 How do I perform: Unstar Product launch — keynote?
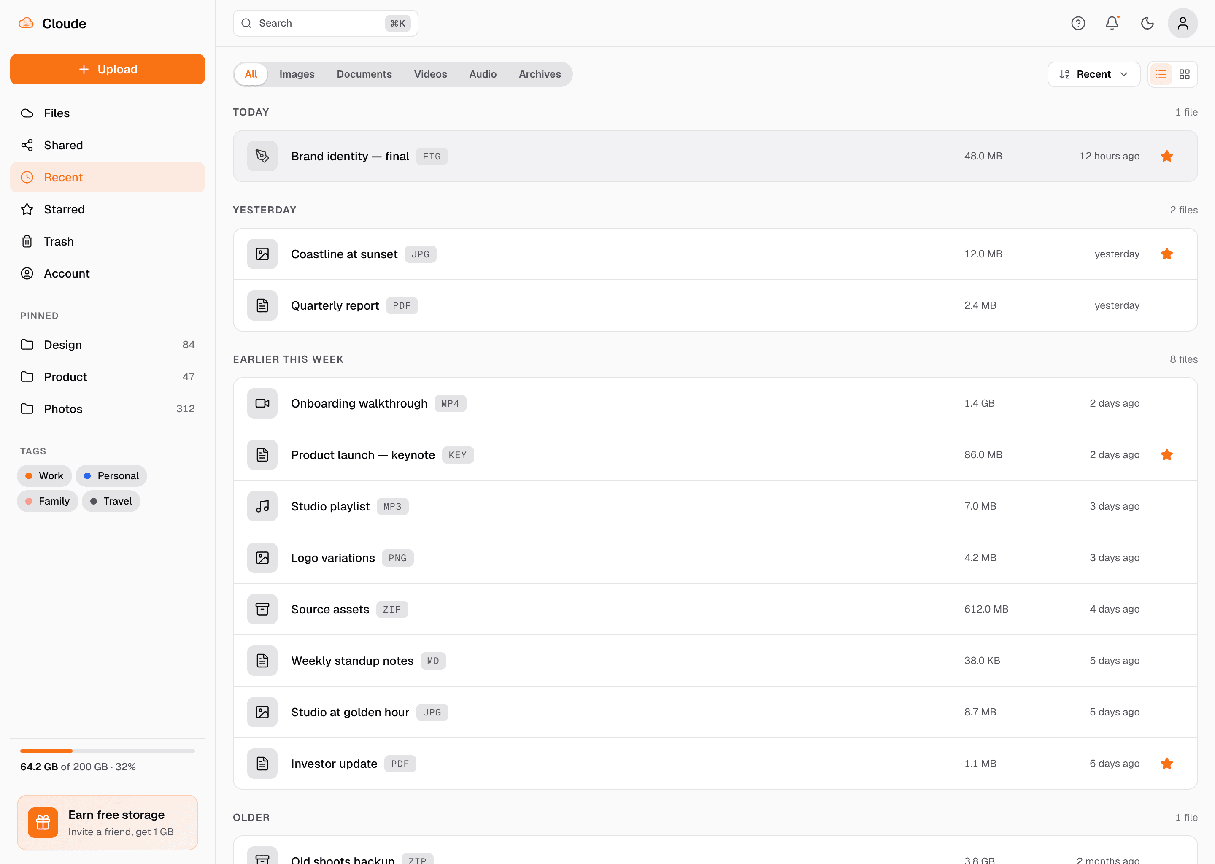click(1167, 455)
